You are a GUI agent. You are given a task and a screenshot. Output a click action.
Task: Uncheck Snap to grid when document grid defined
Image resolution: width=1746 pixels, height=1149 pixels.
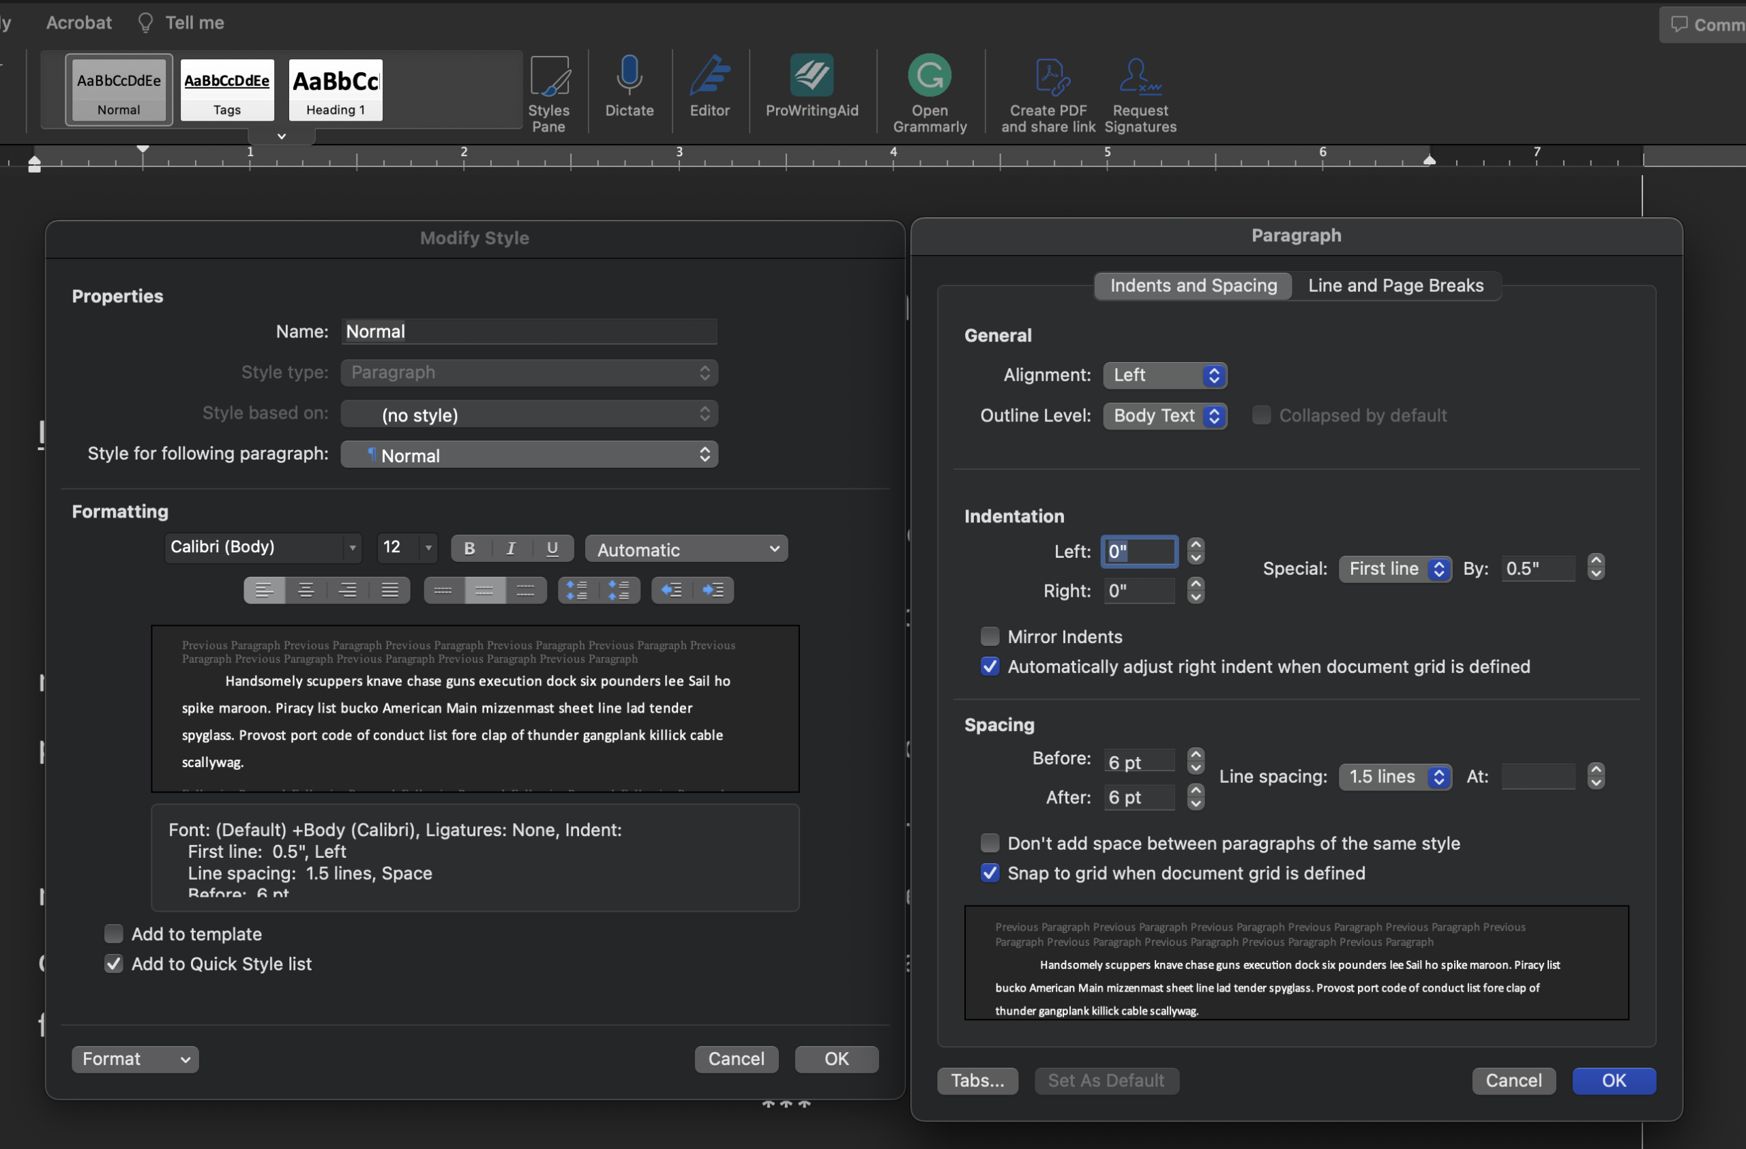point(990,874)
